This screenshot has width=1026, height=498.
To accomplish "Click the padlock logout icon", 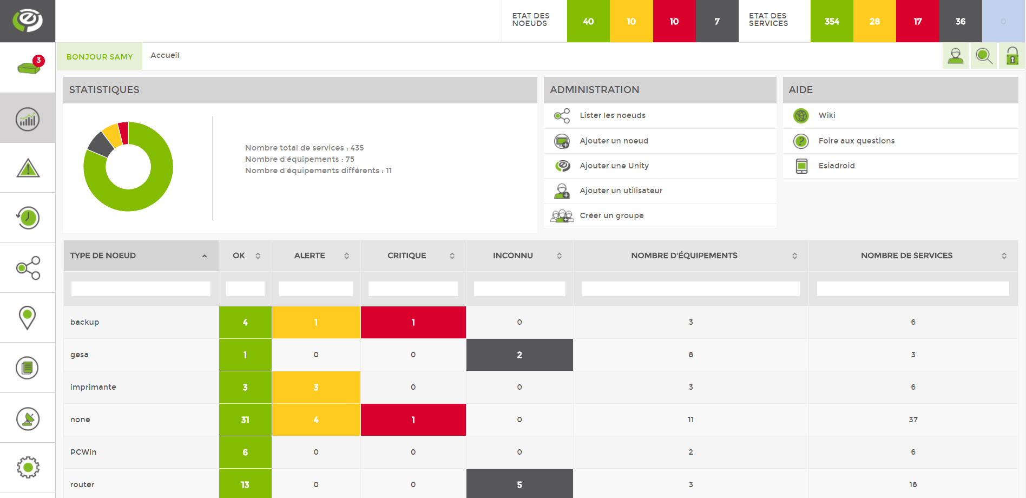I will point(1012,56).
